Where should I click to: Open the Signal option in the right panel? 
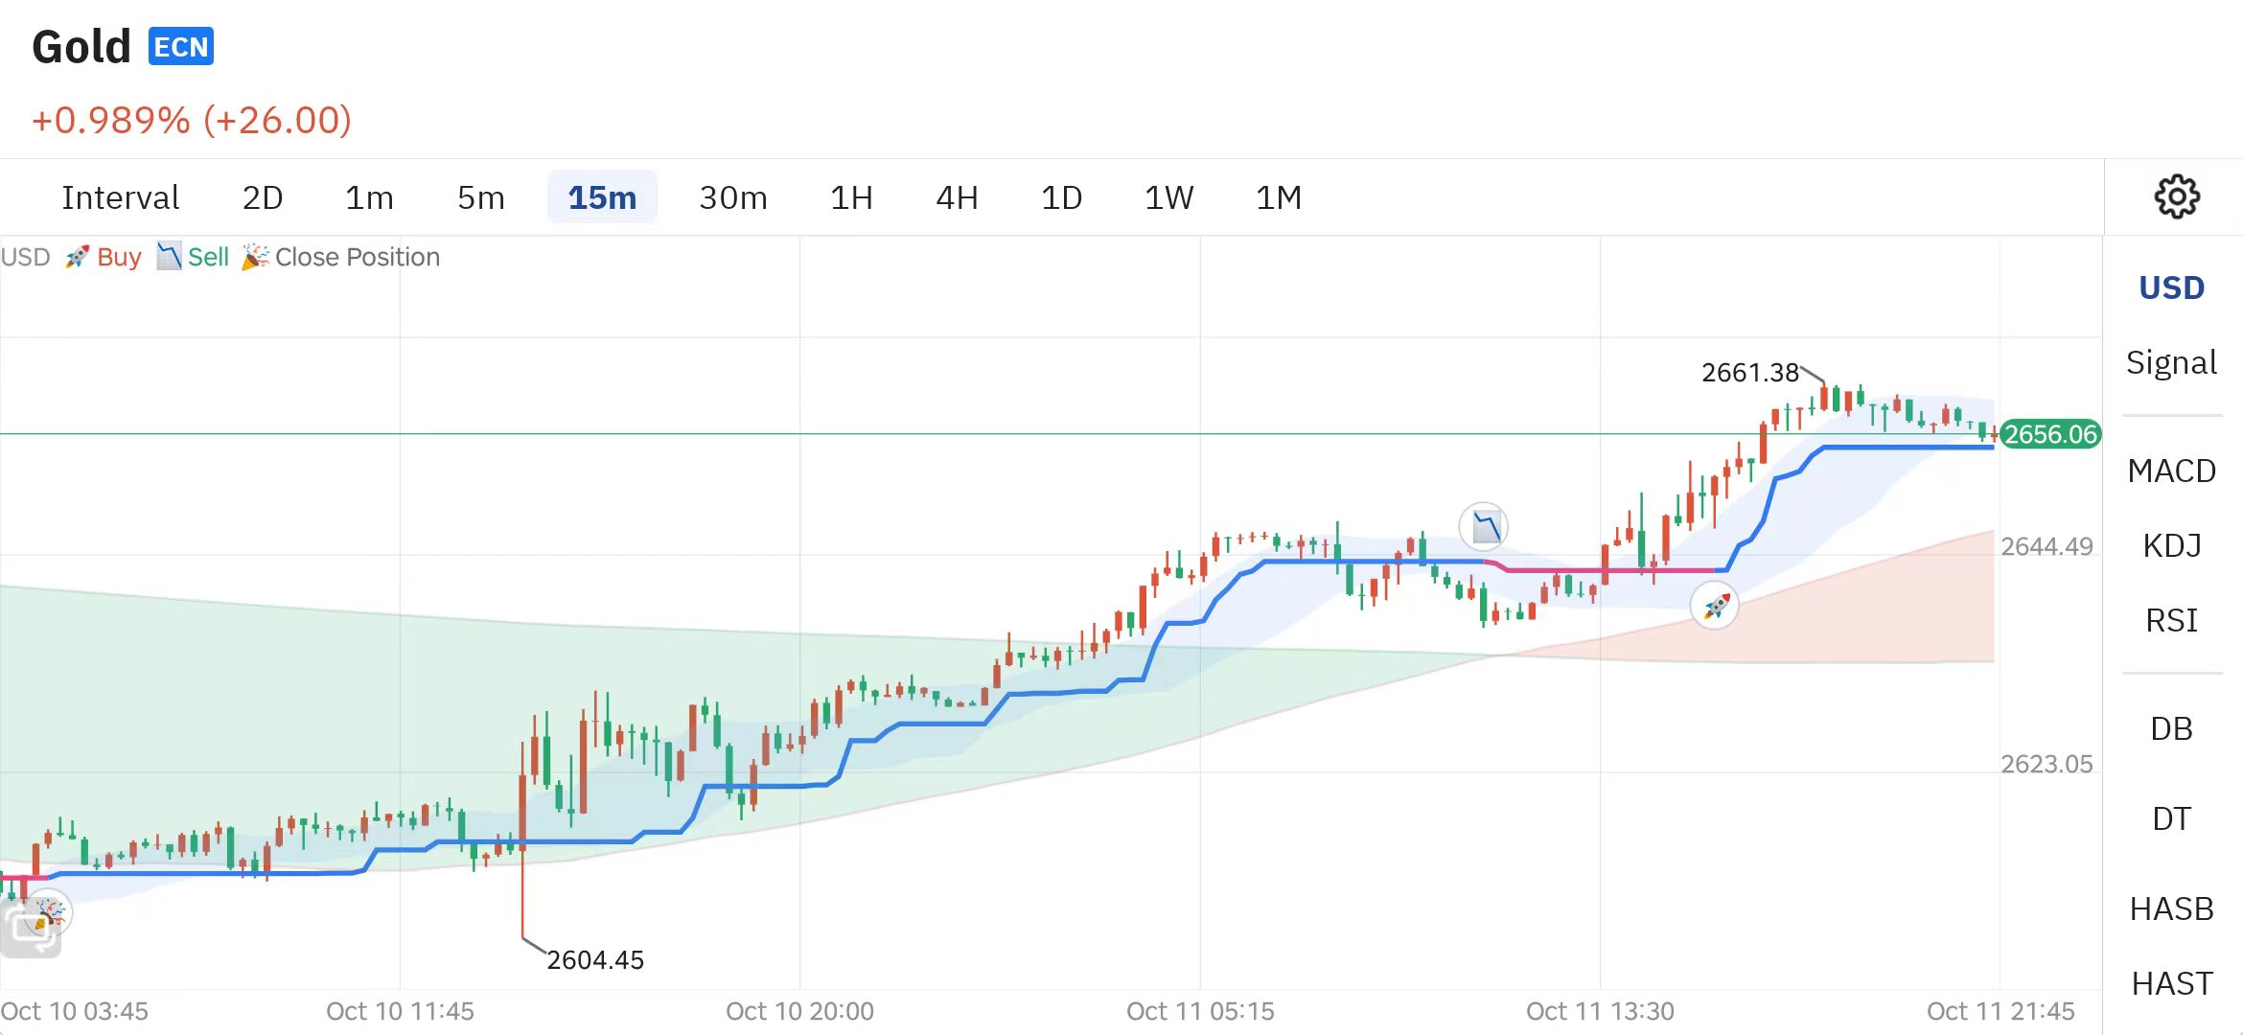[2171, 362]
